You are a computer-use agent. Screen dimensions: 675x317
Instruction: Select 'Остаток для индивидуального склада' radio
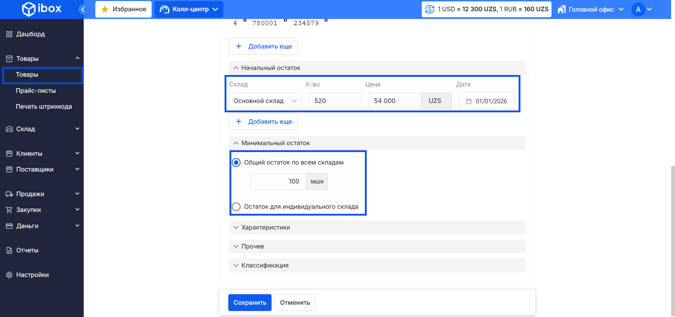click(x=236, y=207)
